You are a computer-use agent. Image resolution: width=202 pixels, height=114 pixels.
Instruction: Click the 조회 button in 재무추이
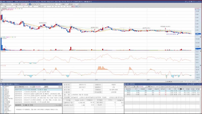(x=178, y=87)
